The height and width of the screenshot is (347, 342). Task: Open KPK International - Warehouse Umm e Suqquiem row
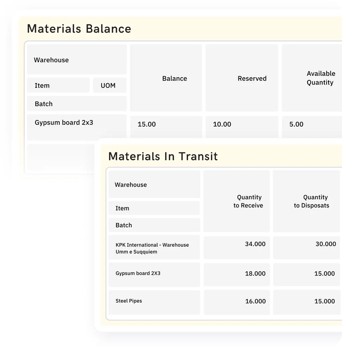154,247
